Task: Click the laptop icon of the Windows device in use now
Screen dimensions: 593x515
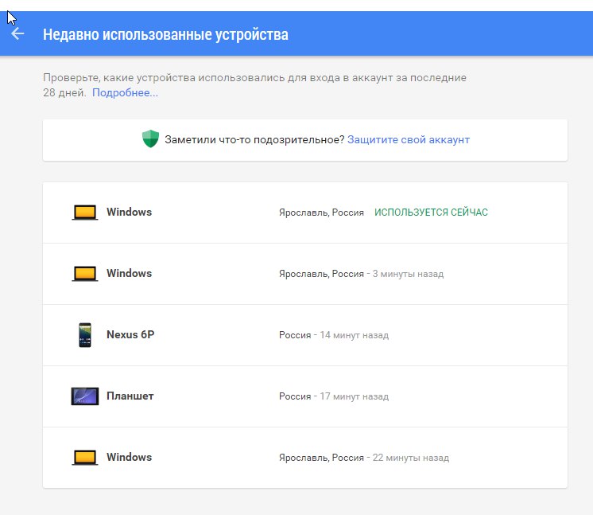Action: [x=85, y=213]
